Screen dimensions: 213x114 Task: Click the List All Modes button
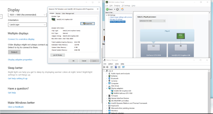click(x=58, y=55)
